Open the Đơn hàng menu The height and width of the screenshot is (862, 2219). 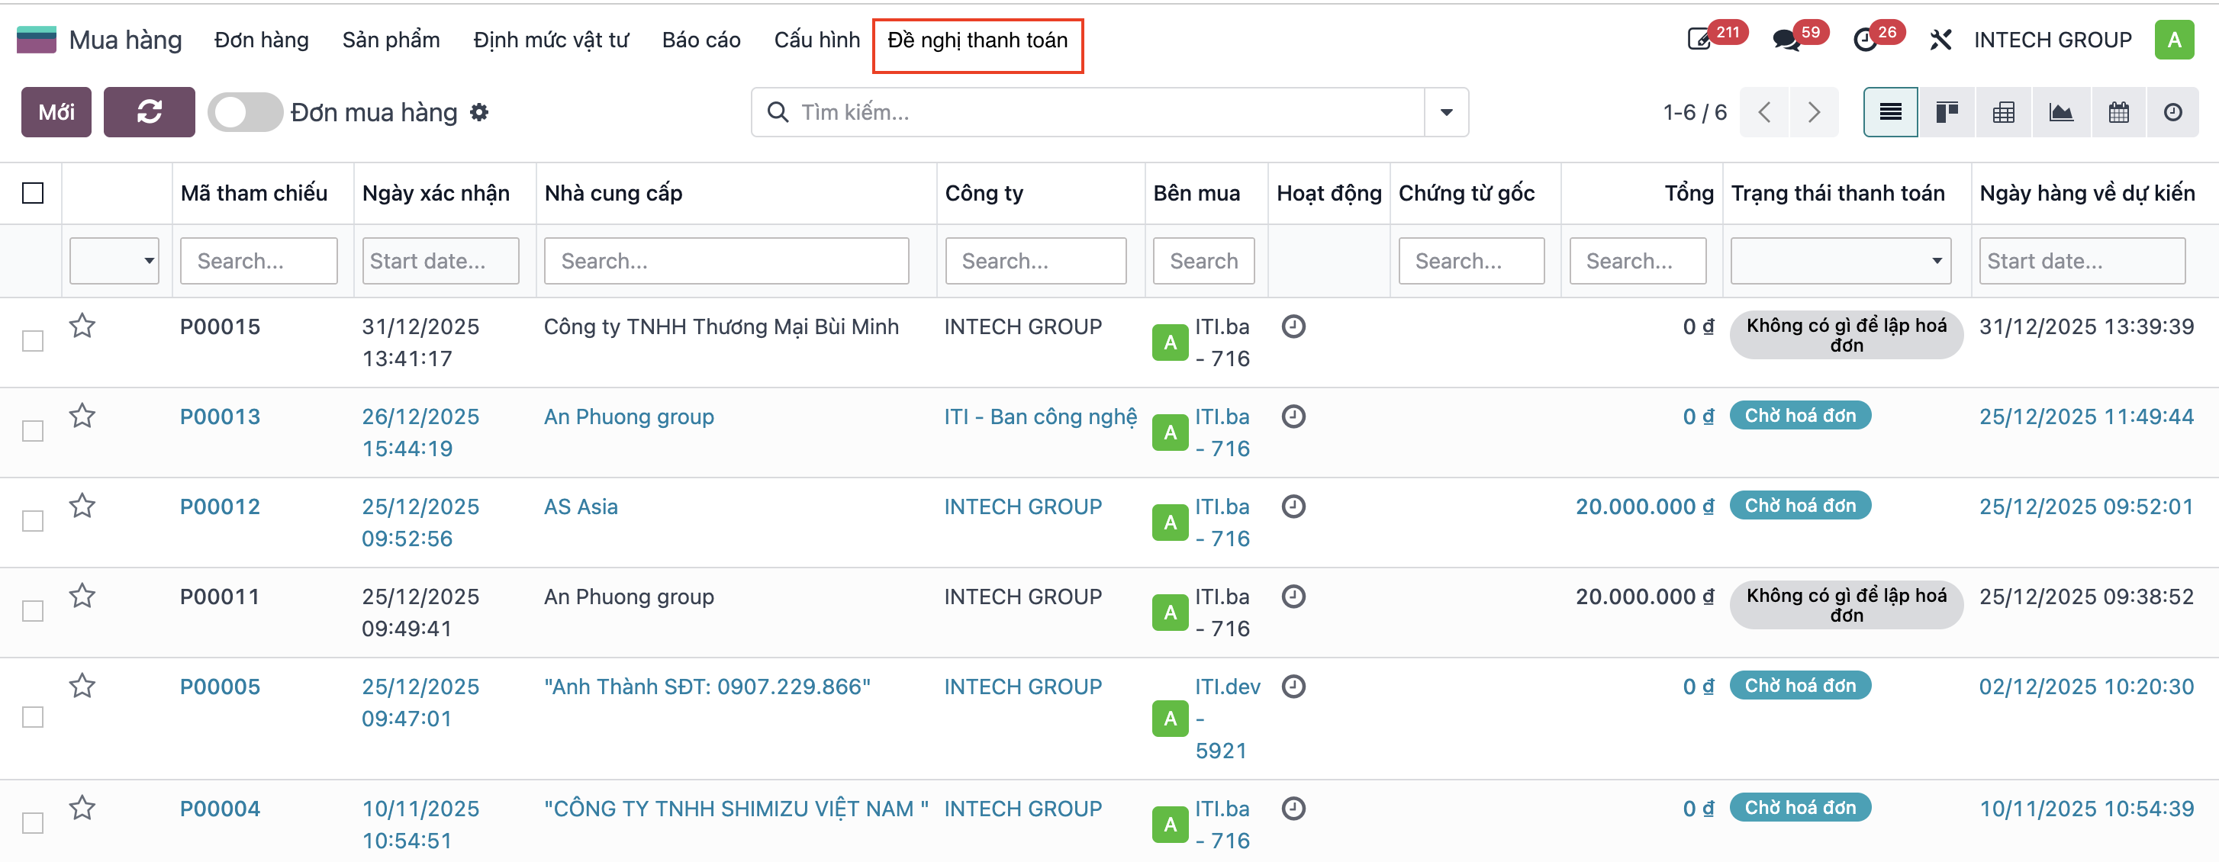[x=262, y=40]
